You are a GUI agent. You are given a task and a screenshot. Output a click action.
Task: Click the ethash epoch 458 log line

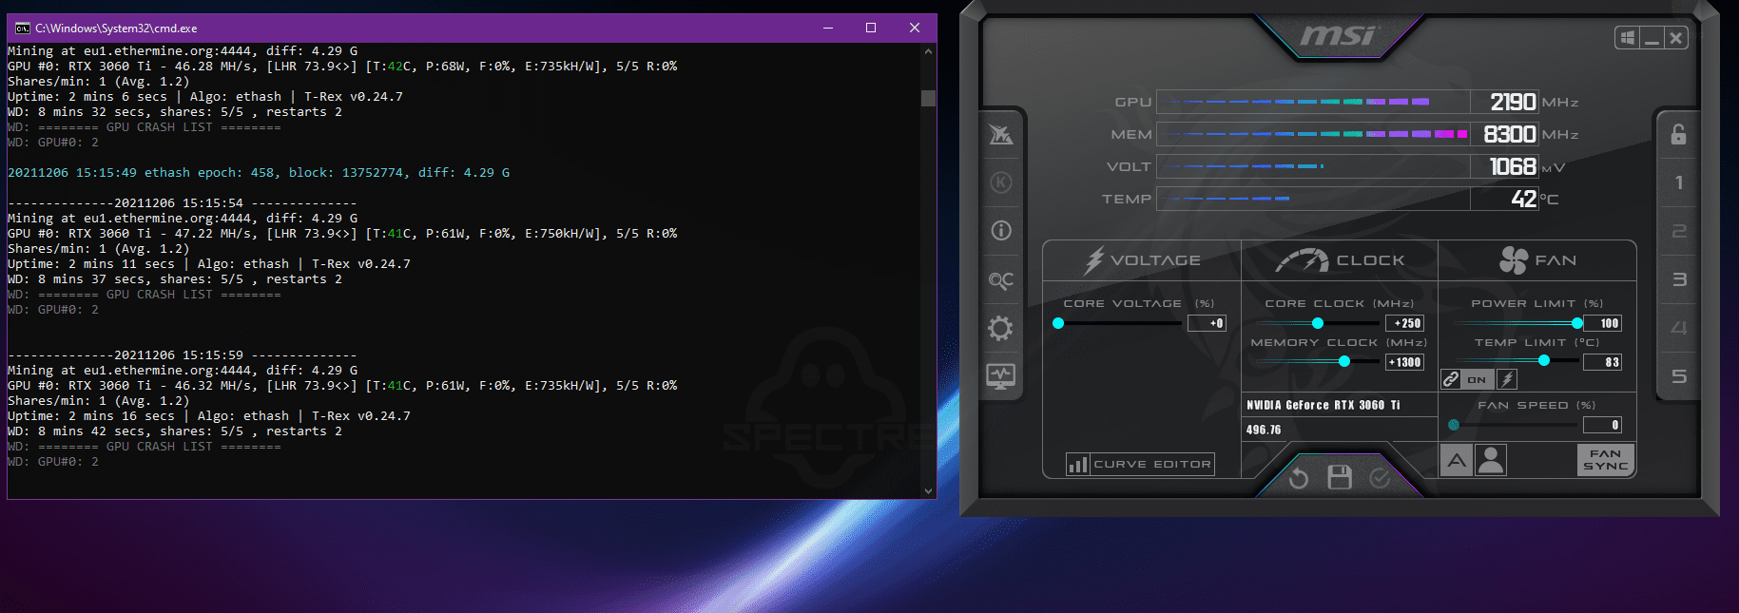pyautogui.click(x=259, y=173)
